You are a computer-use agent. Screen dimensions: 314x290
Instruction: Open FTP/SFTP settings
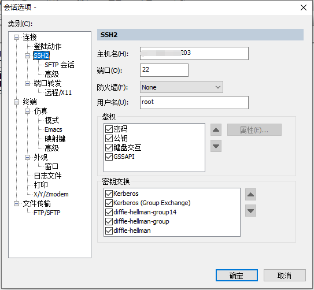(47, 213)
